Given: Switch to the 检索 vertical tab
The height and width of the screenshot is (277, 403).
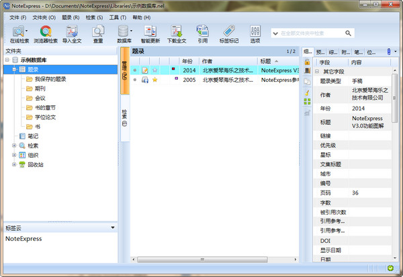Looking at the screenshot, I should tap(125, 118).
